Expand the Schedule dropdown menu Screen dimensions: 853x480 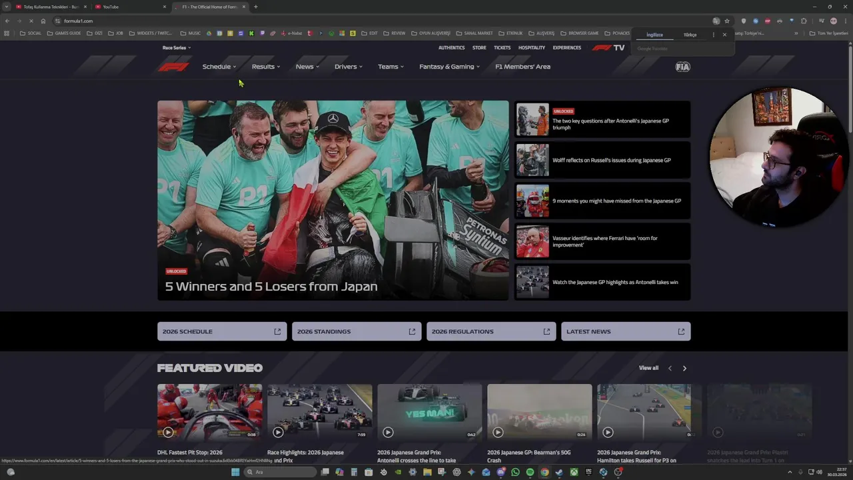(x=219, y=67)
